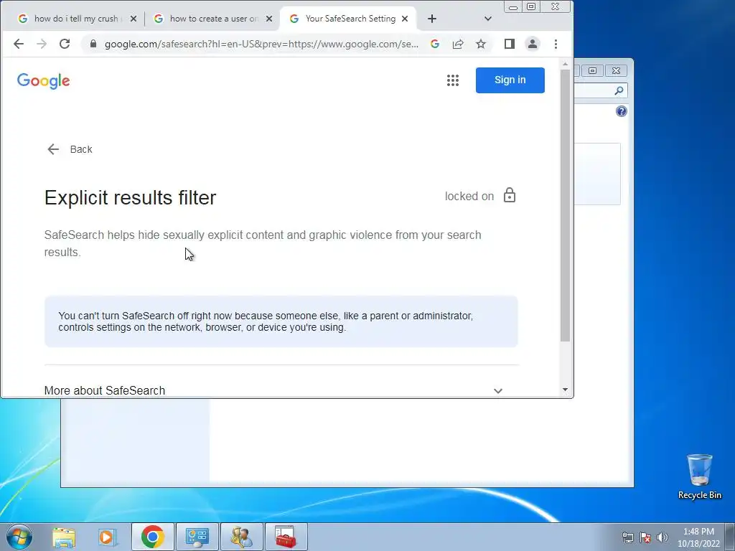Screen dimensions: 735x551
Task: Click the address bar URL
Action: (x=261, y=44)
